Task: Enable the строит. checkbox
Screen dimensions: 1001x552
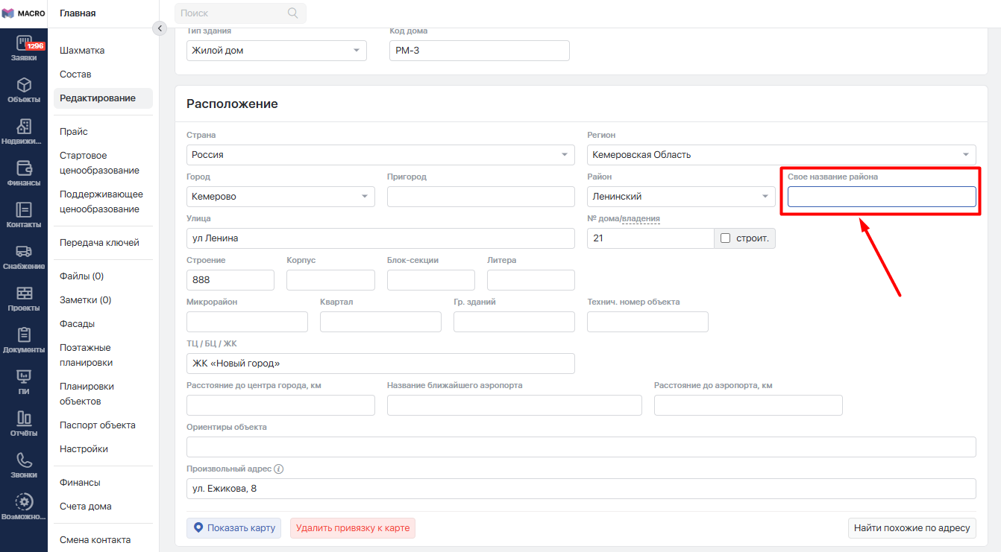Action: 725,238
